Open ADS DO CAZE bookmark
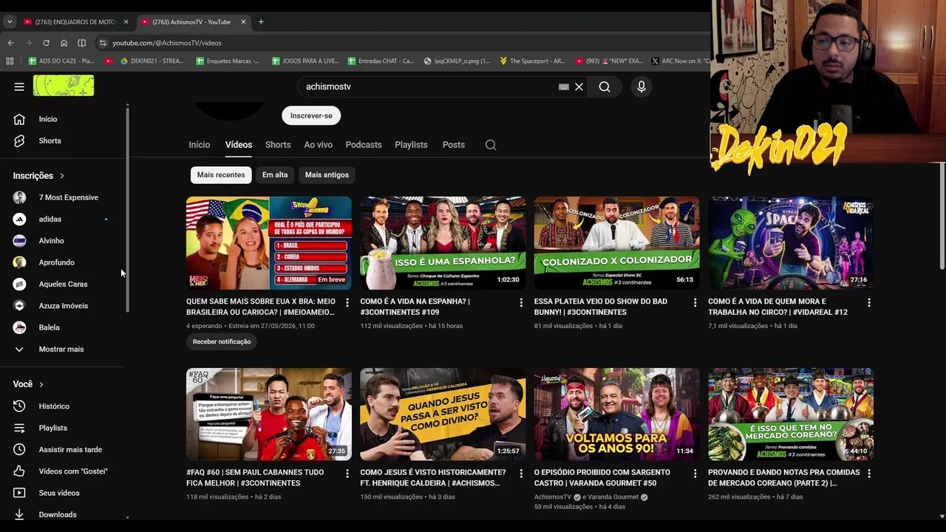This screenshot has height=532, width=946. [x=61, y=61]
